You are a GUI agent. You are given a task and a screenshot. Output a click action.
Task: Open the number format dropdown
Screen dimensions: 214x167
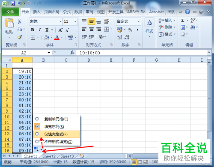coord(139,21)
